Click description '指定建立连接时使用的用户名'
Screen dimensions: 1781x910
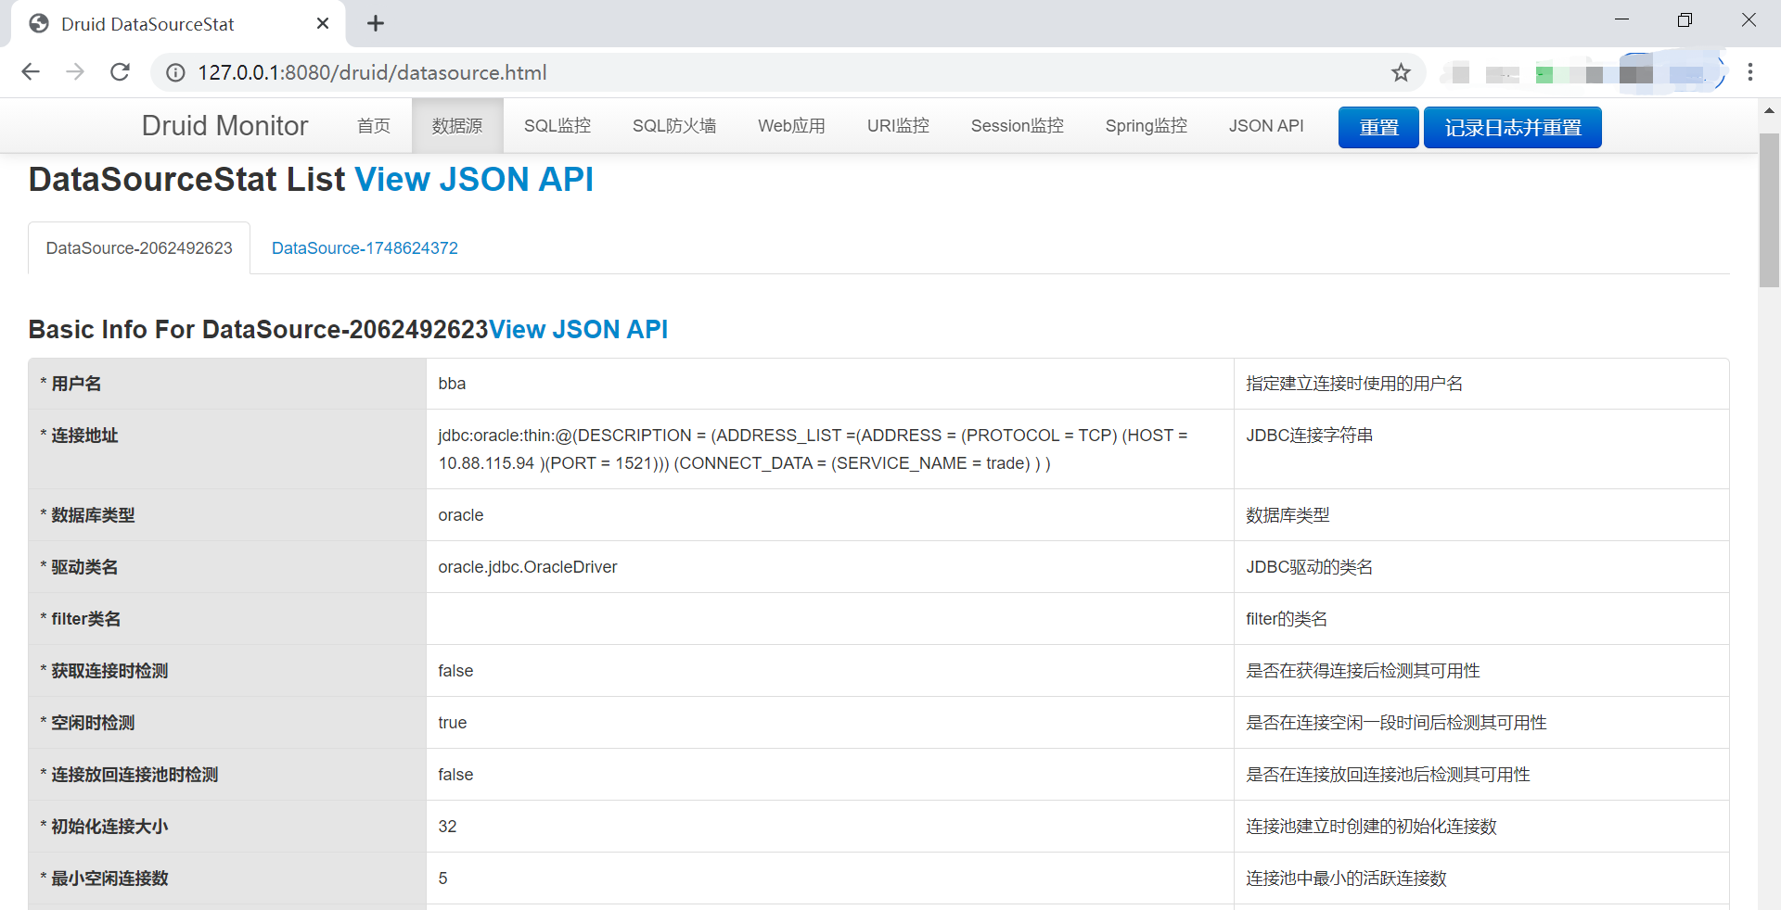coord(1354,384)
